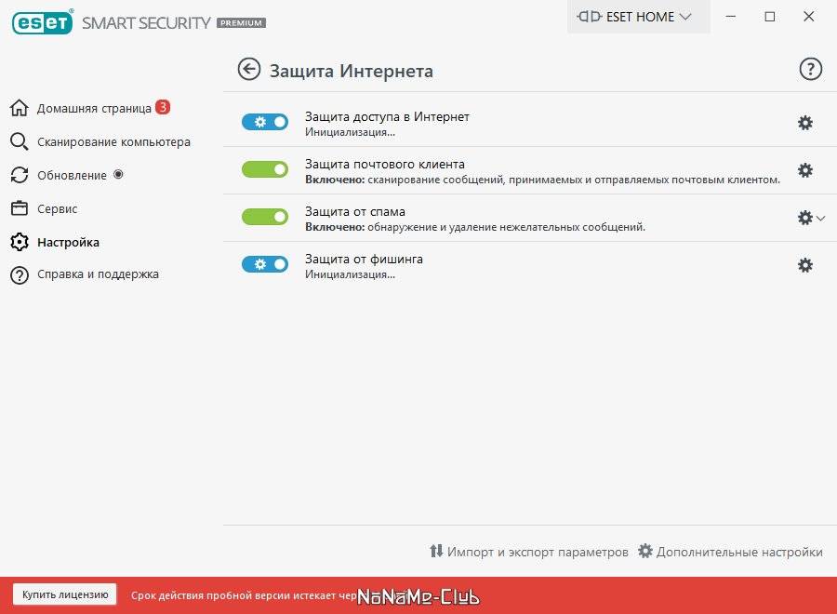Click the trial expiration message in red bar
This screenshot has width=837, height=614.
point(244,595)
